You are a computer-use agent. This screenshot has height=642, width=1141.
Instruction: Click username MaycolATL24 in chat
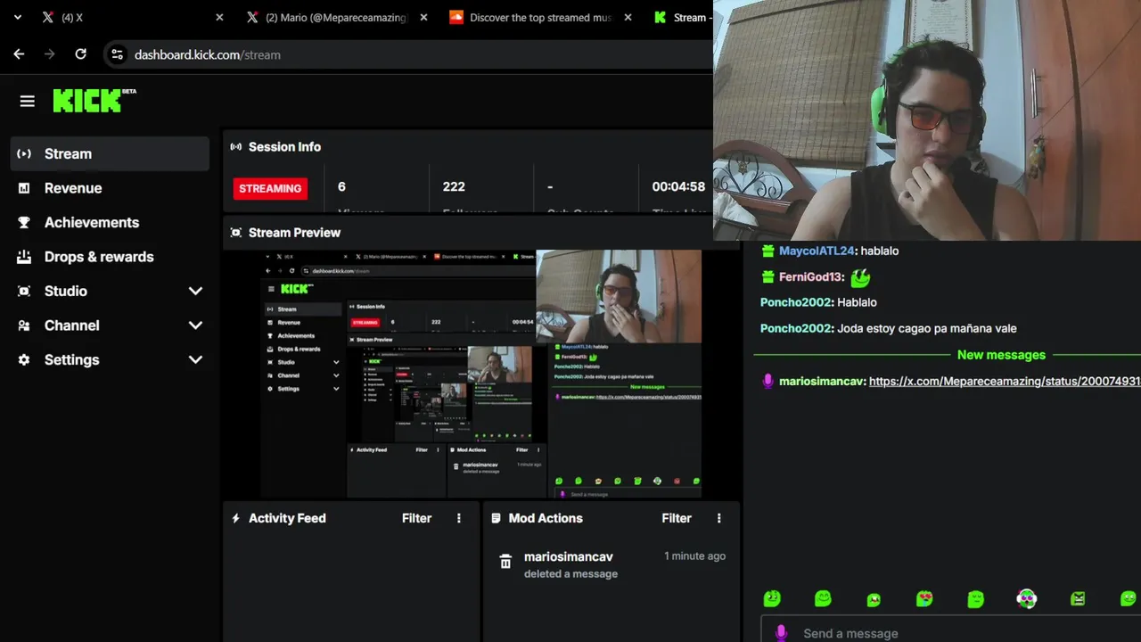(817, 251)
